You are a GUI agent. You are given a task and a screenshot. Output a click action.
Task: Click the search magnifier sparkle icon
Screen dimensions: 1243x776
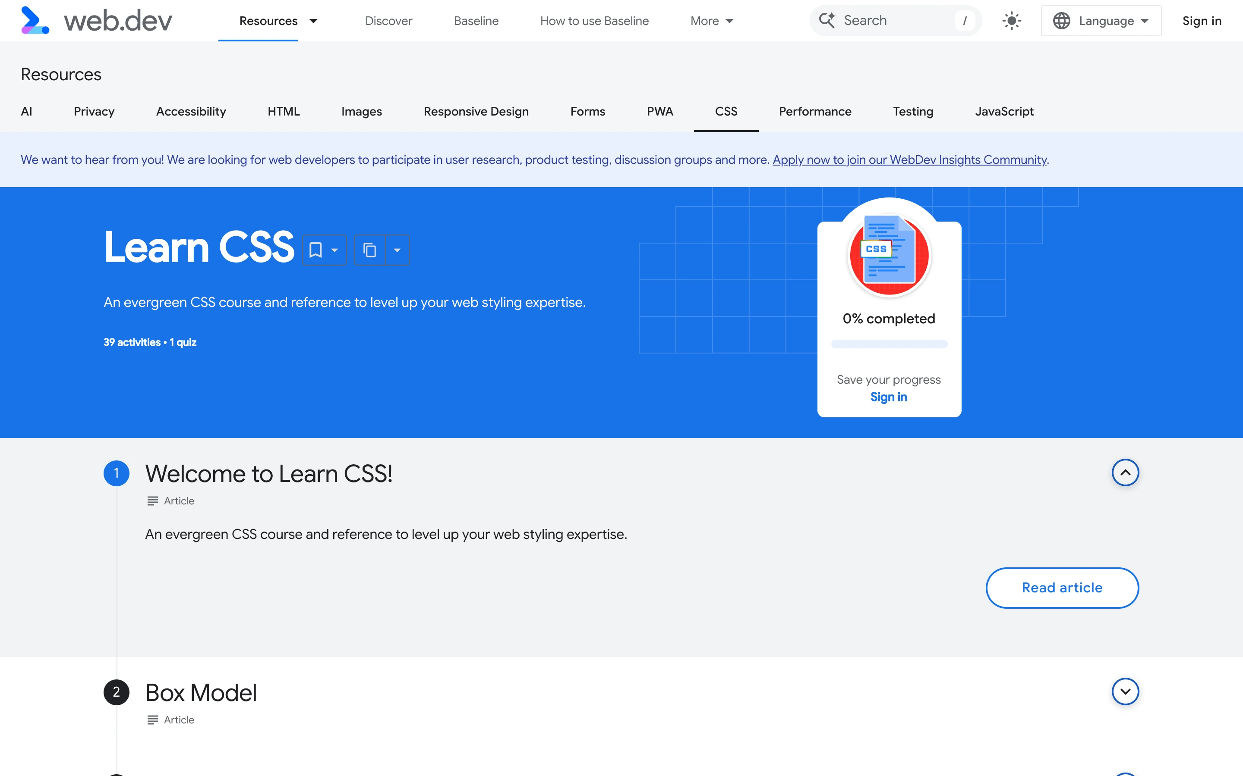point(827,21)
